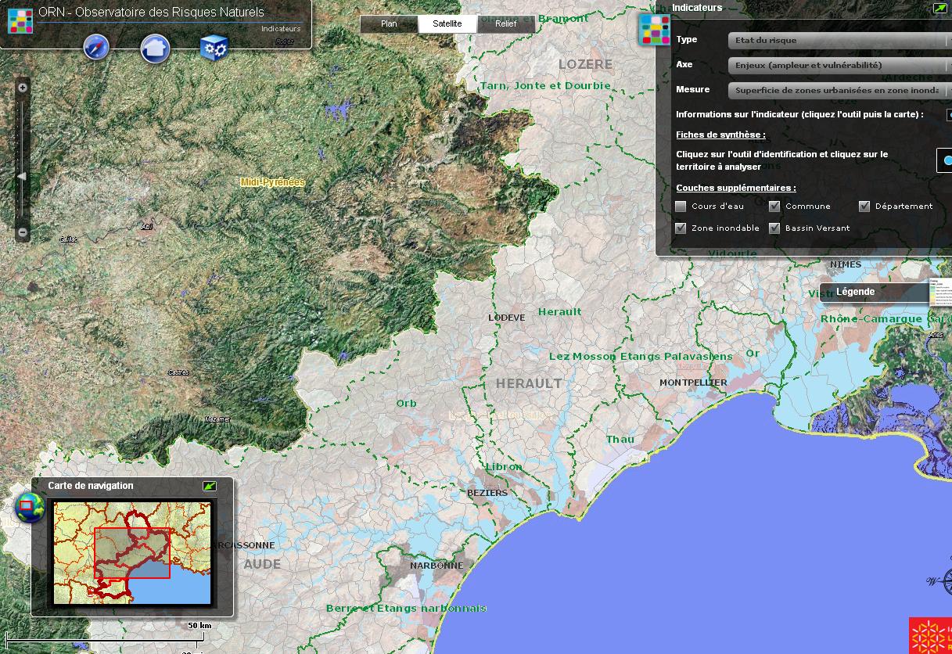Open the Axe dropdown
The image size is (952, 654).
point(839,66)
